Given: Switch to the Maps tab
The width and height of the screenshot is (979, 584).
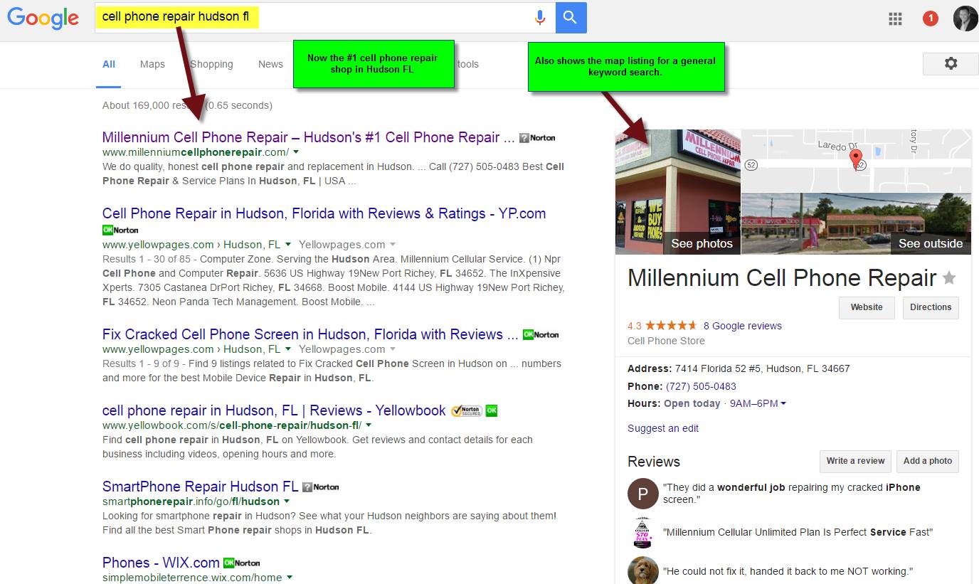Looking at the screenshot, I should (x=152, y=64).
